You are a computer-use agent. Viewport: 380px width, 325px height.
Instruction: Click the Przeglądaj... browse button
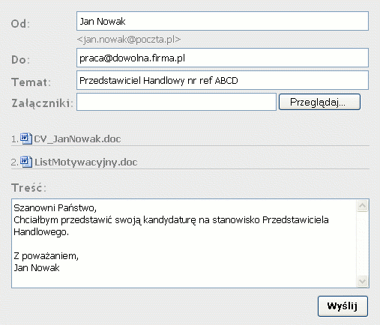(x=319, y=102)
